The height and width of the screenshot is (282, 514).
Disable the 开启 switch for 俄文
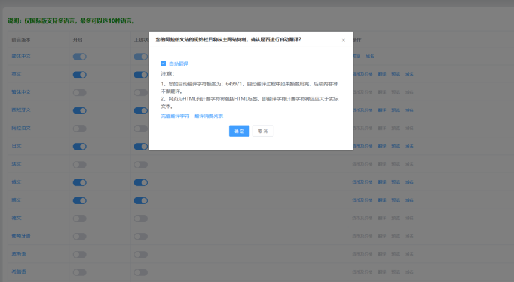79,182
